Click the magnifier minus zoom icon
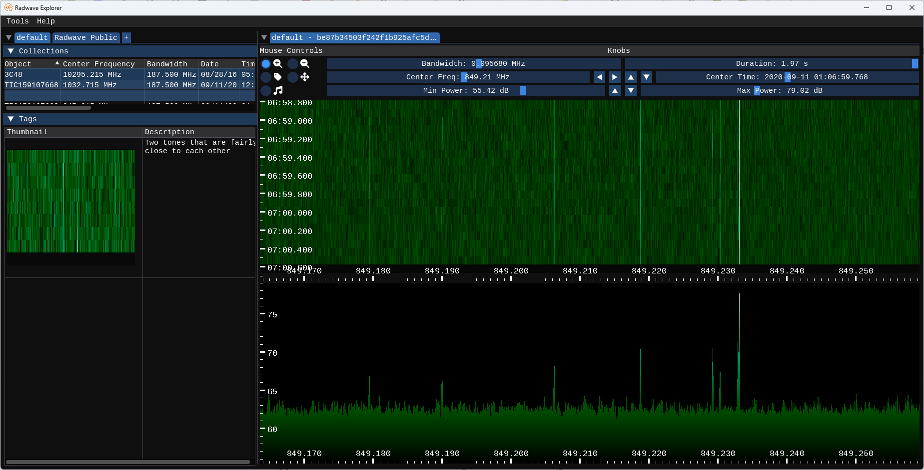 click(x=305, y=64)
